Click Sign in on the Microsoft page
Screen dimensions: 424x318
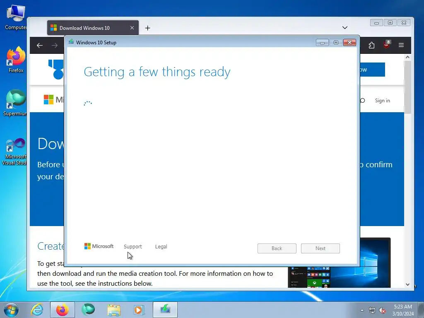coord(382,101)
